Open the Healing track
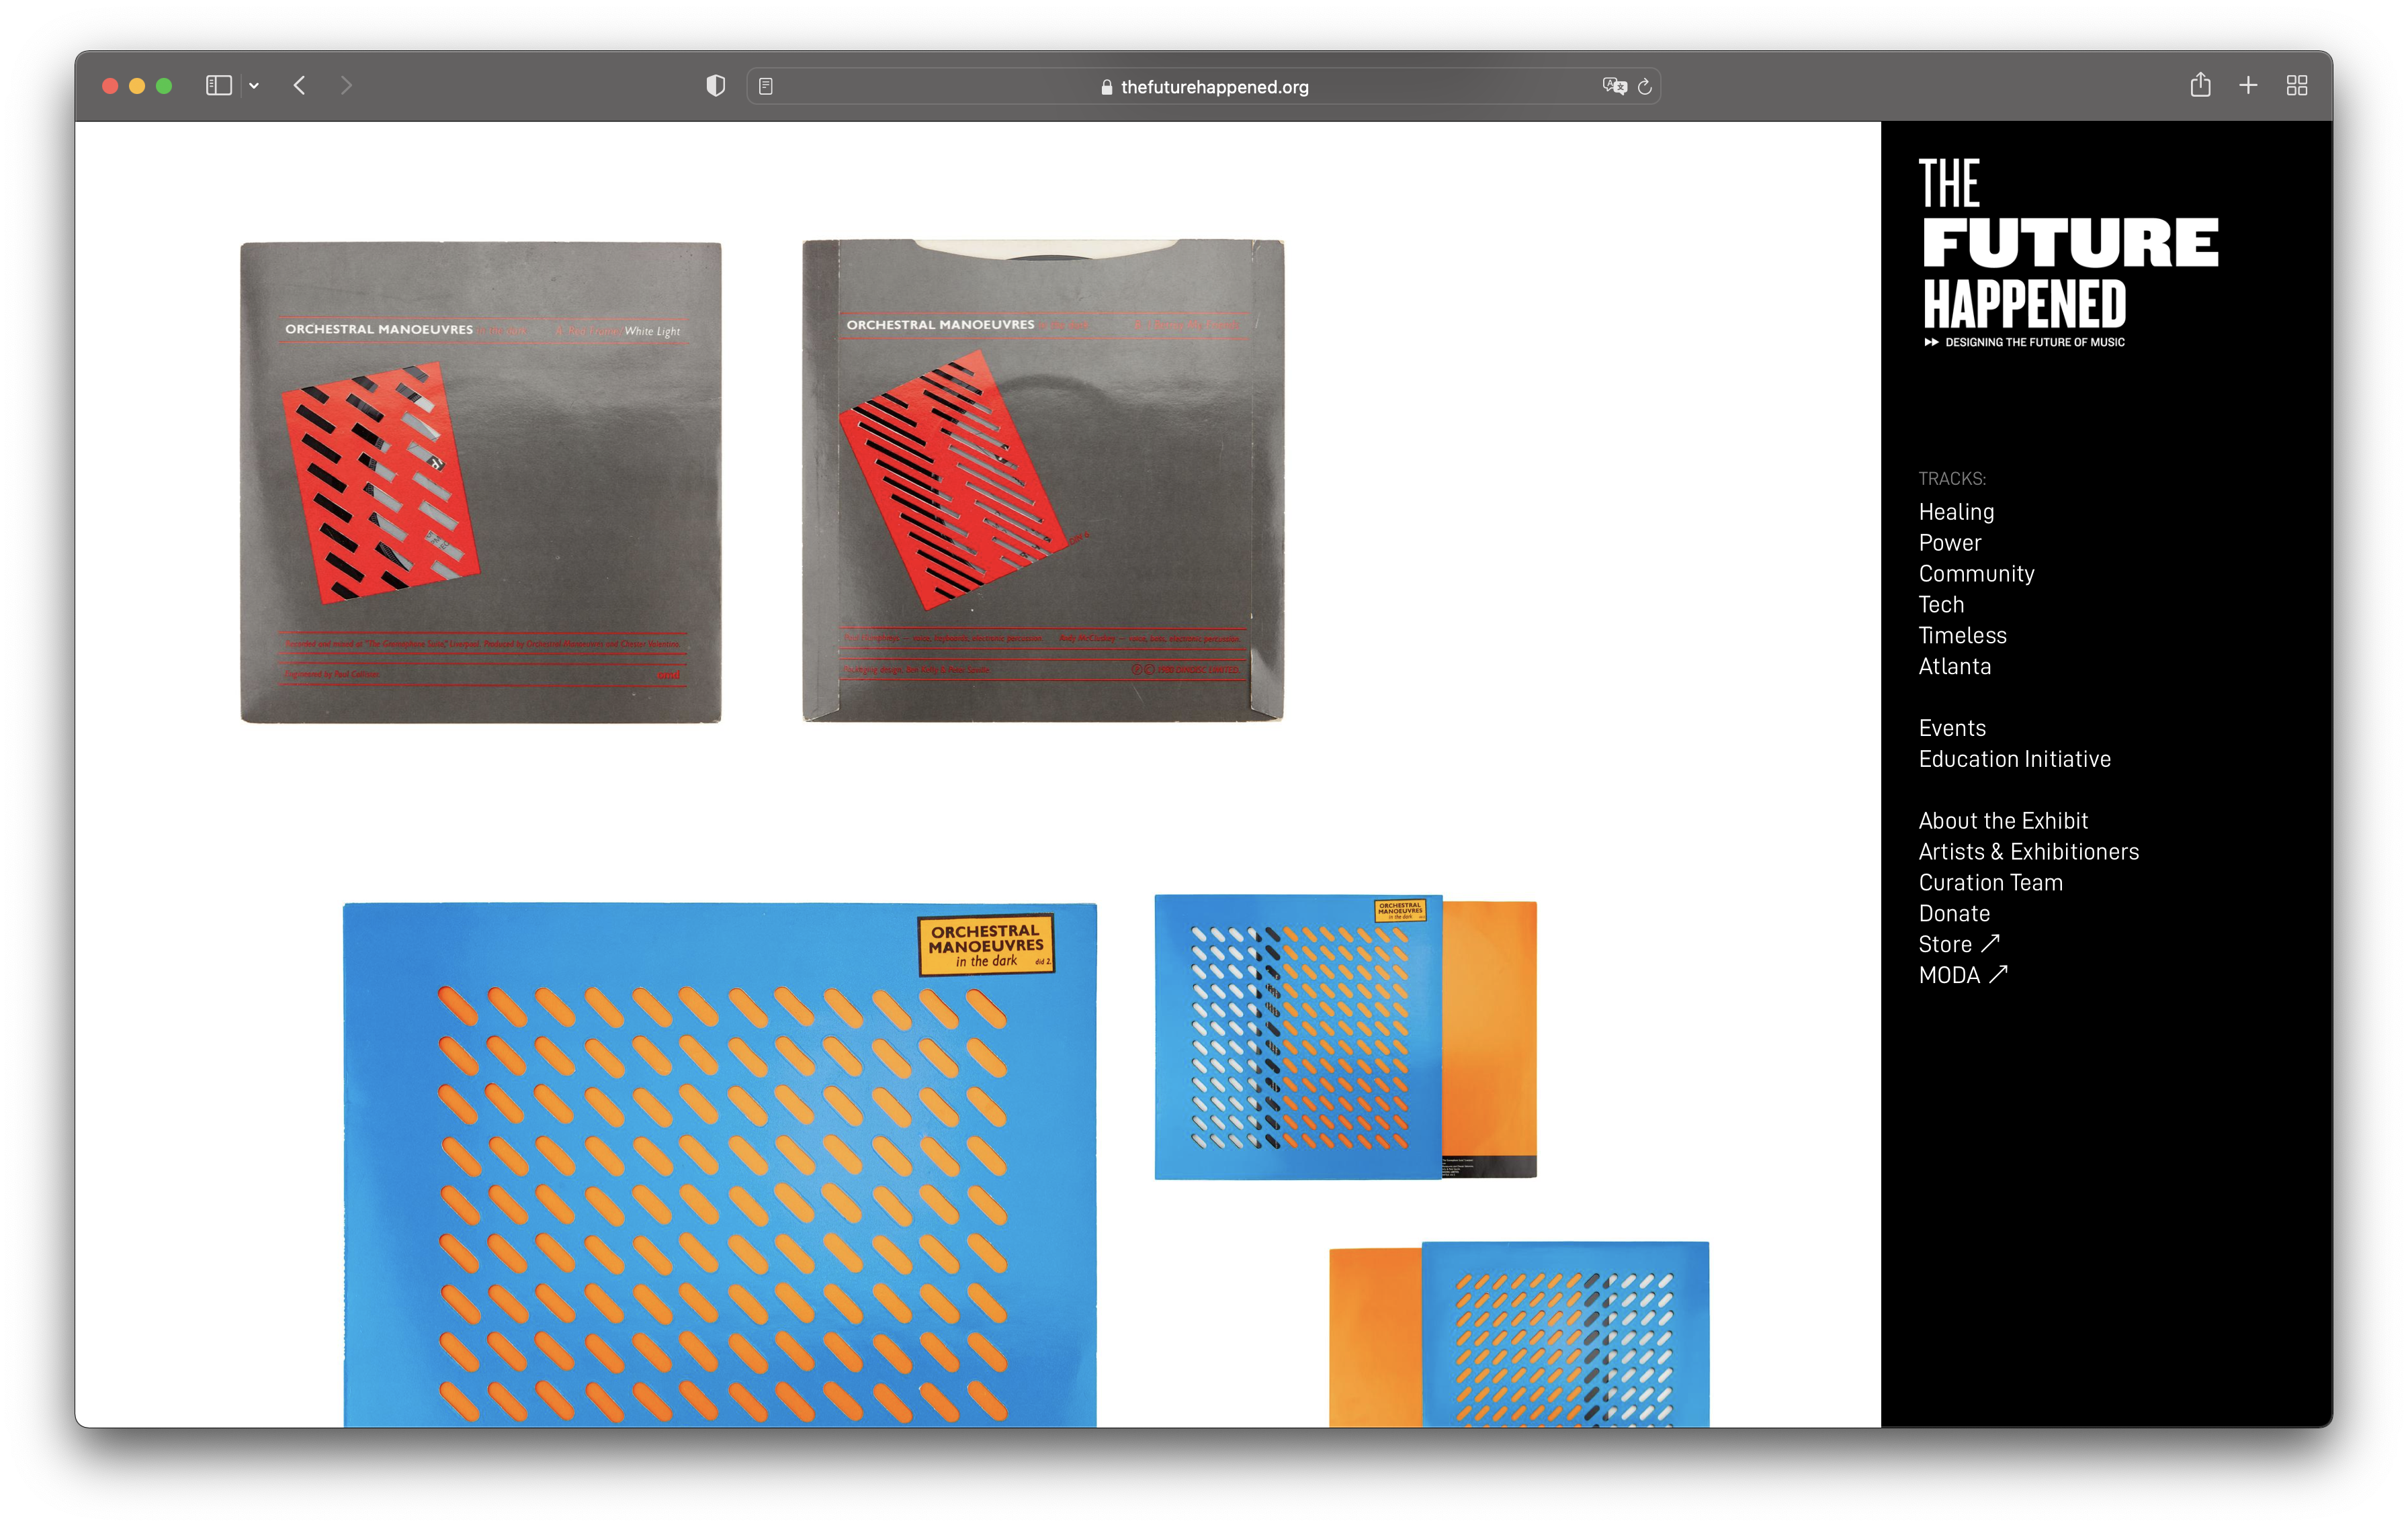Viewport: 2408px width, 1527px height. pos(1956,512)
